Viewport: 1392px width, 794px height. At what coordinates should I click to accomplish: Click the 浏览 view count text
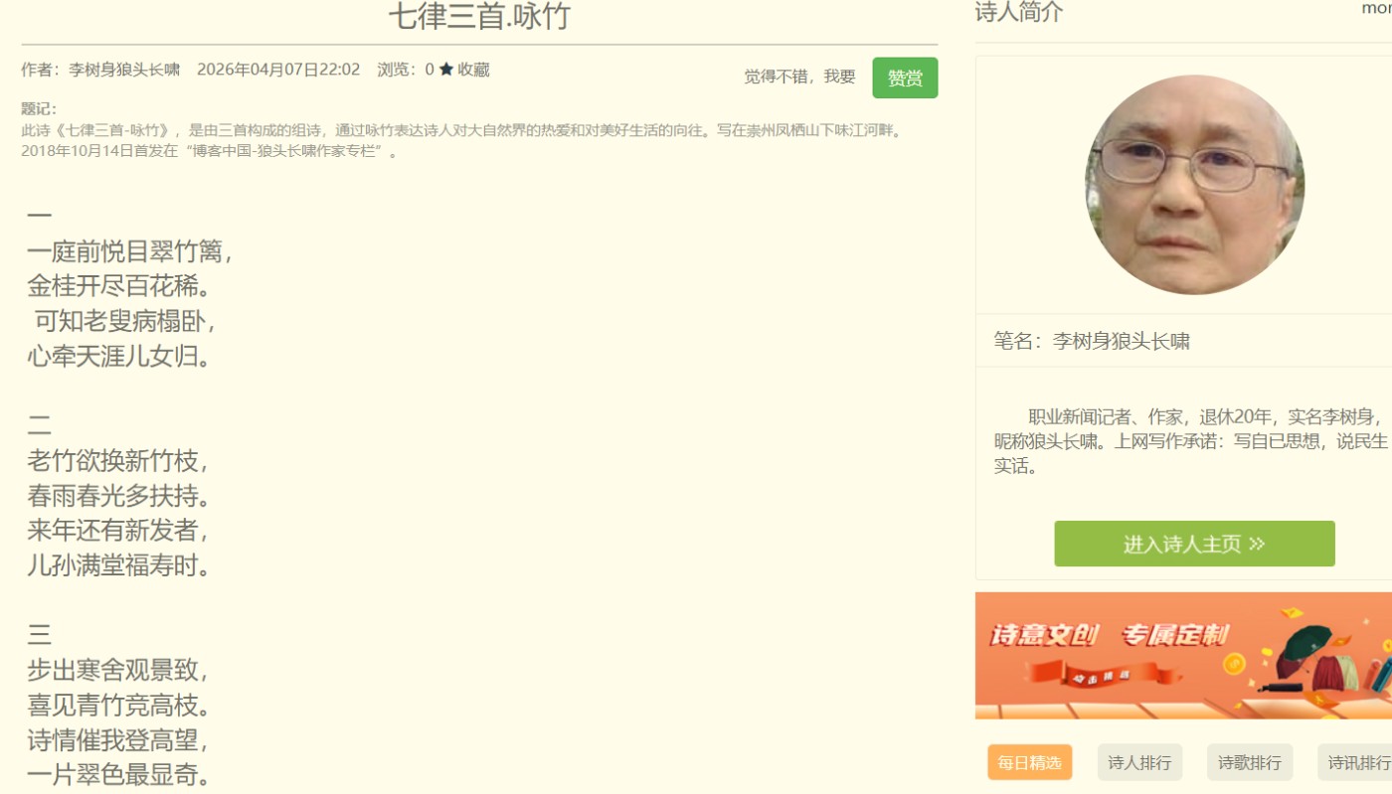click(406, 70)
